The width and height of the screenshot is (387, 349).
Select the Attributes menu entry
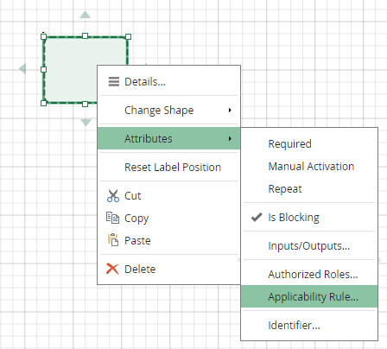[168, 138]
